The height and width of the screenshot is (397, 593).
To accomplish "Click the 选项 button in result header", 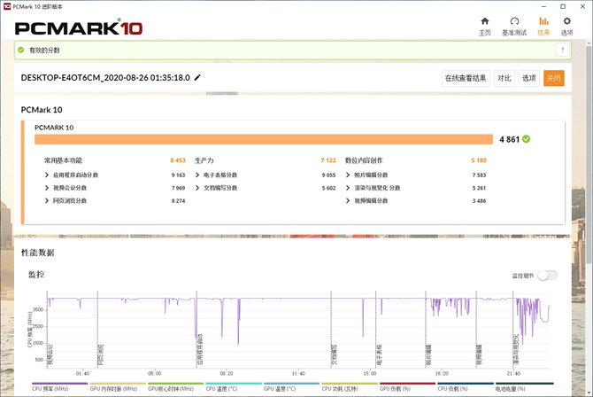I will [529, 78].
